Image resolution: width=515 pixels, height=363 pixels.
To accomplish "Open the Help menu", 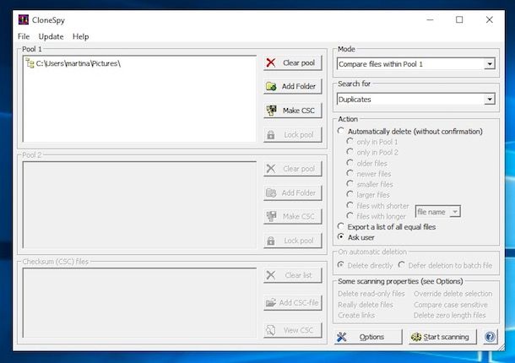I will (81, 36).
